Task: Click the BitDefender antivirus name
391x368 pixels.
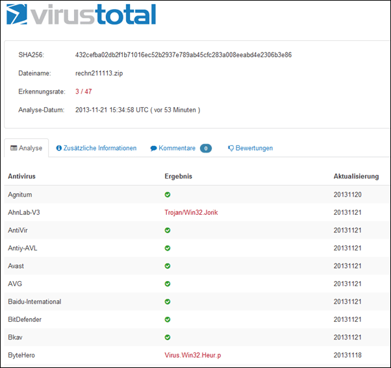Action: [x=25, y=319]
